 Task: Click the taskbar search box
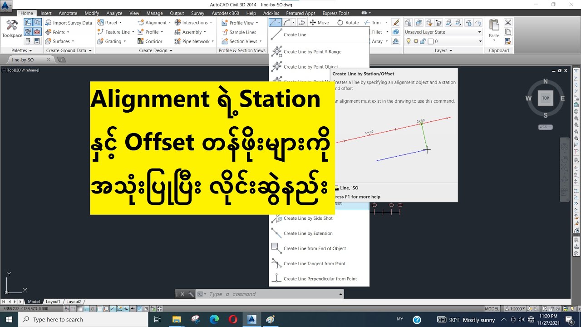tap(83, 319)
